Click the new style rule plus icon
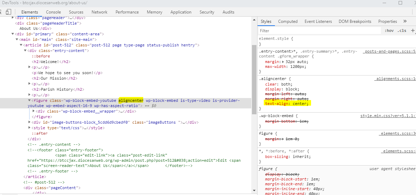This screenshot has height=195, width=416. click(x=413, y=30)
